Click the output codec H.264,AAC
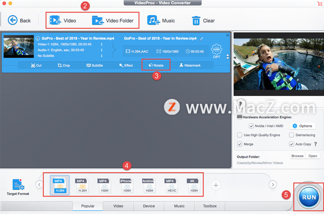This screenshot has width=324, height=214. point(137,51)
